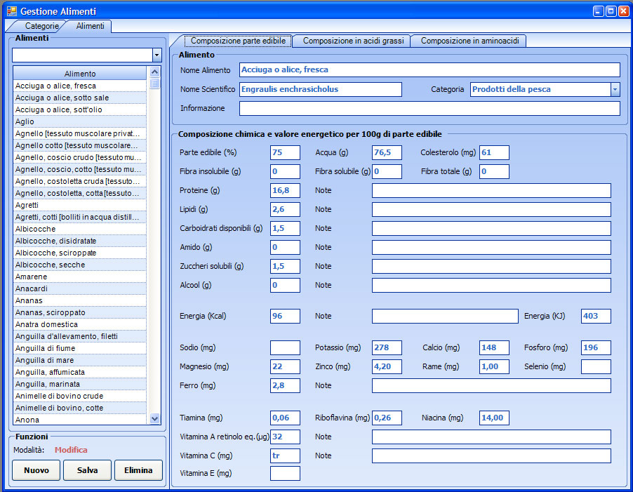Click the Gestione Alimenti title bar app icon

click(x=11, y=11)
